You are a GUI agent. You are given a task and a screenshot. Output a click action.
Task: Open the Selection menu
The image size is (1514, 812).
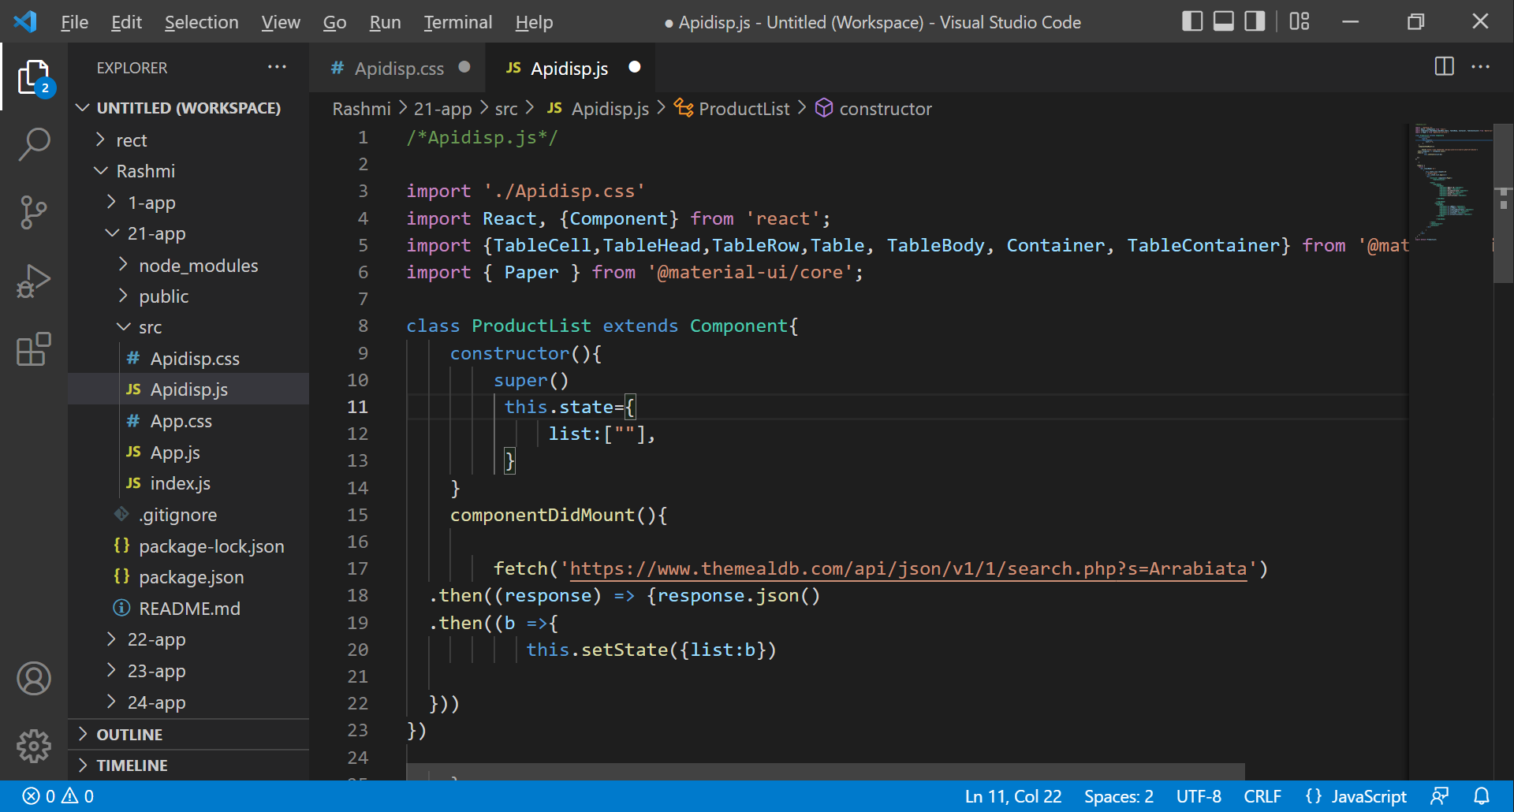point(202,22)
